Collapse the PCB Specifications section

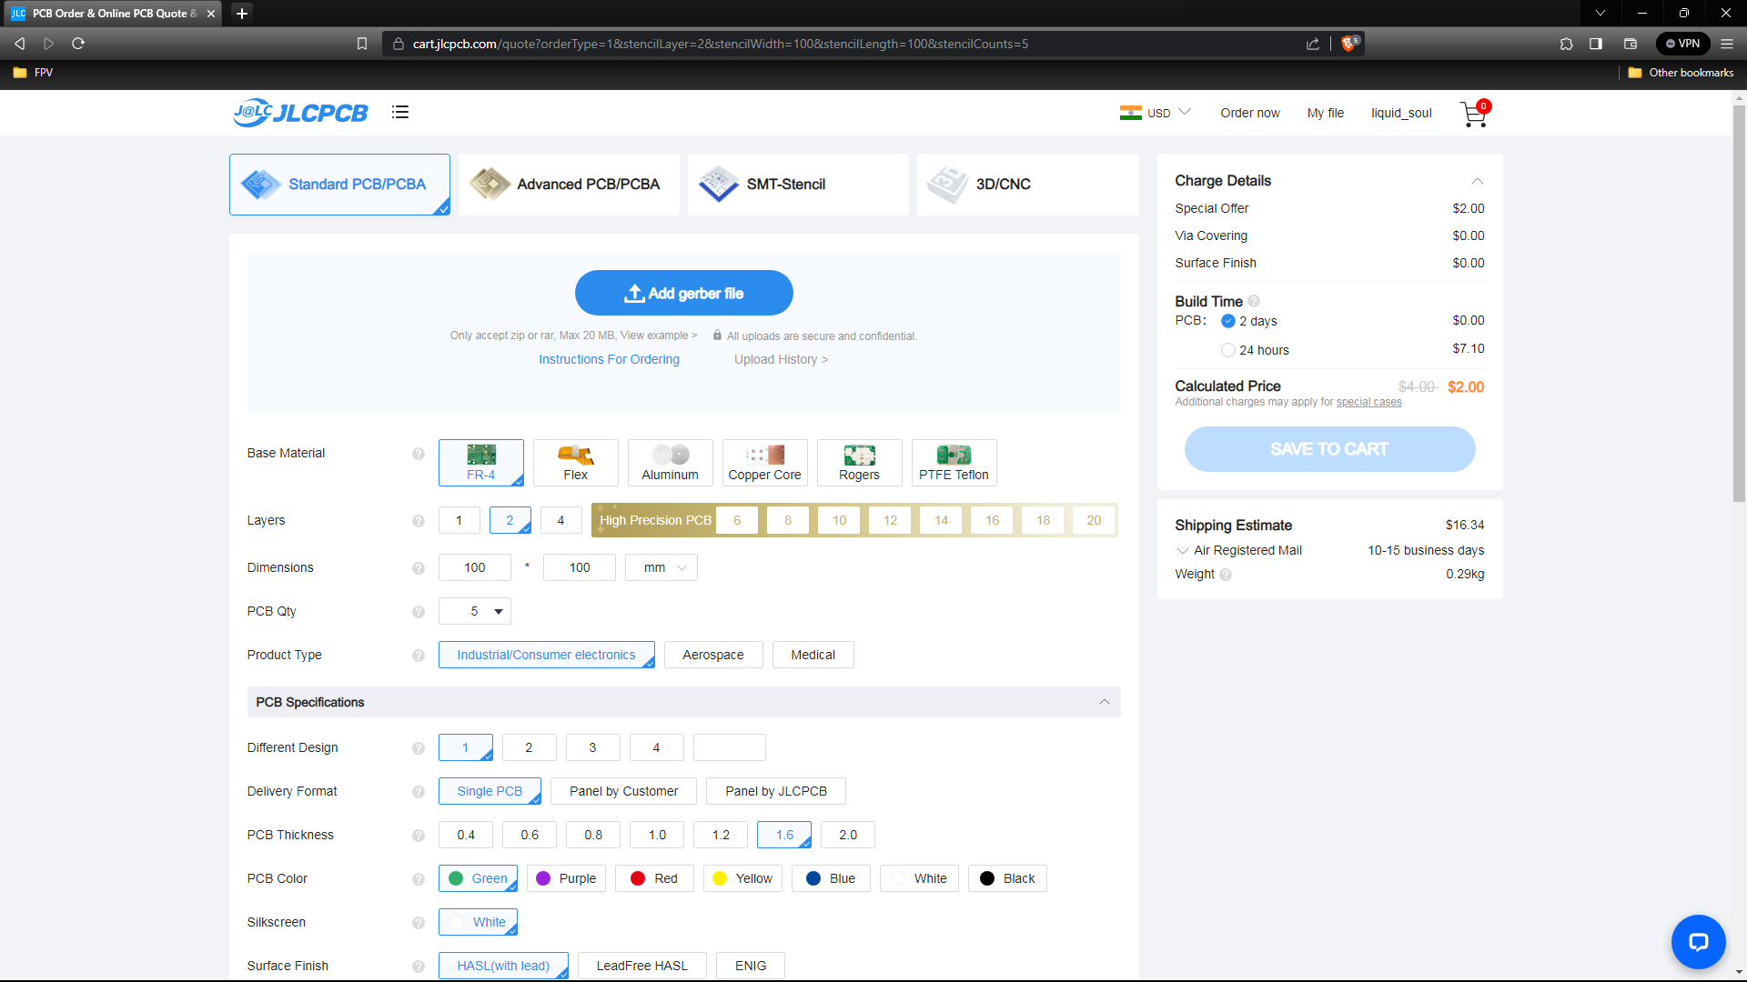pos(1104,702)
